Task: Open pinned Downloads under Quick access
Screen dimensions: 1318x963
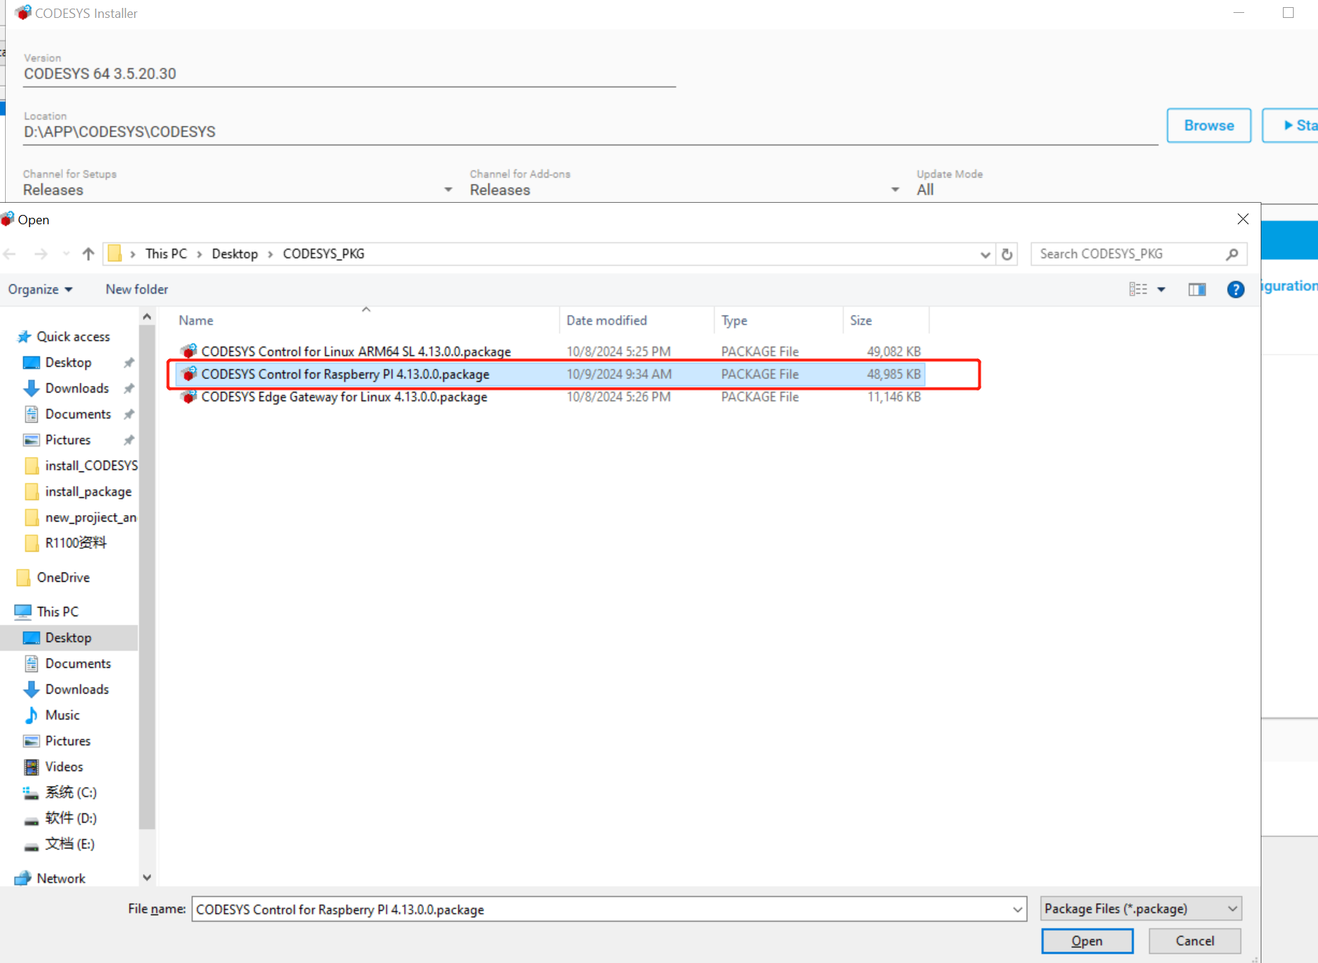Action: click(x=77, y=388)
